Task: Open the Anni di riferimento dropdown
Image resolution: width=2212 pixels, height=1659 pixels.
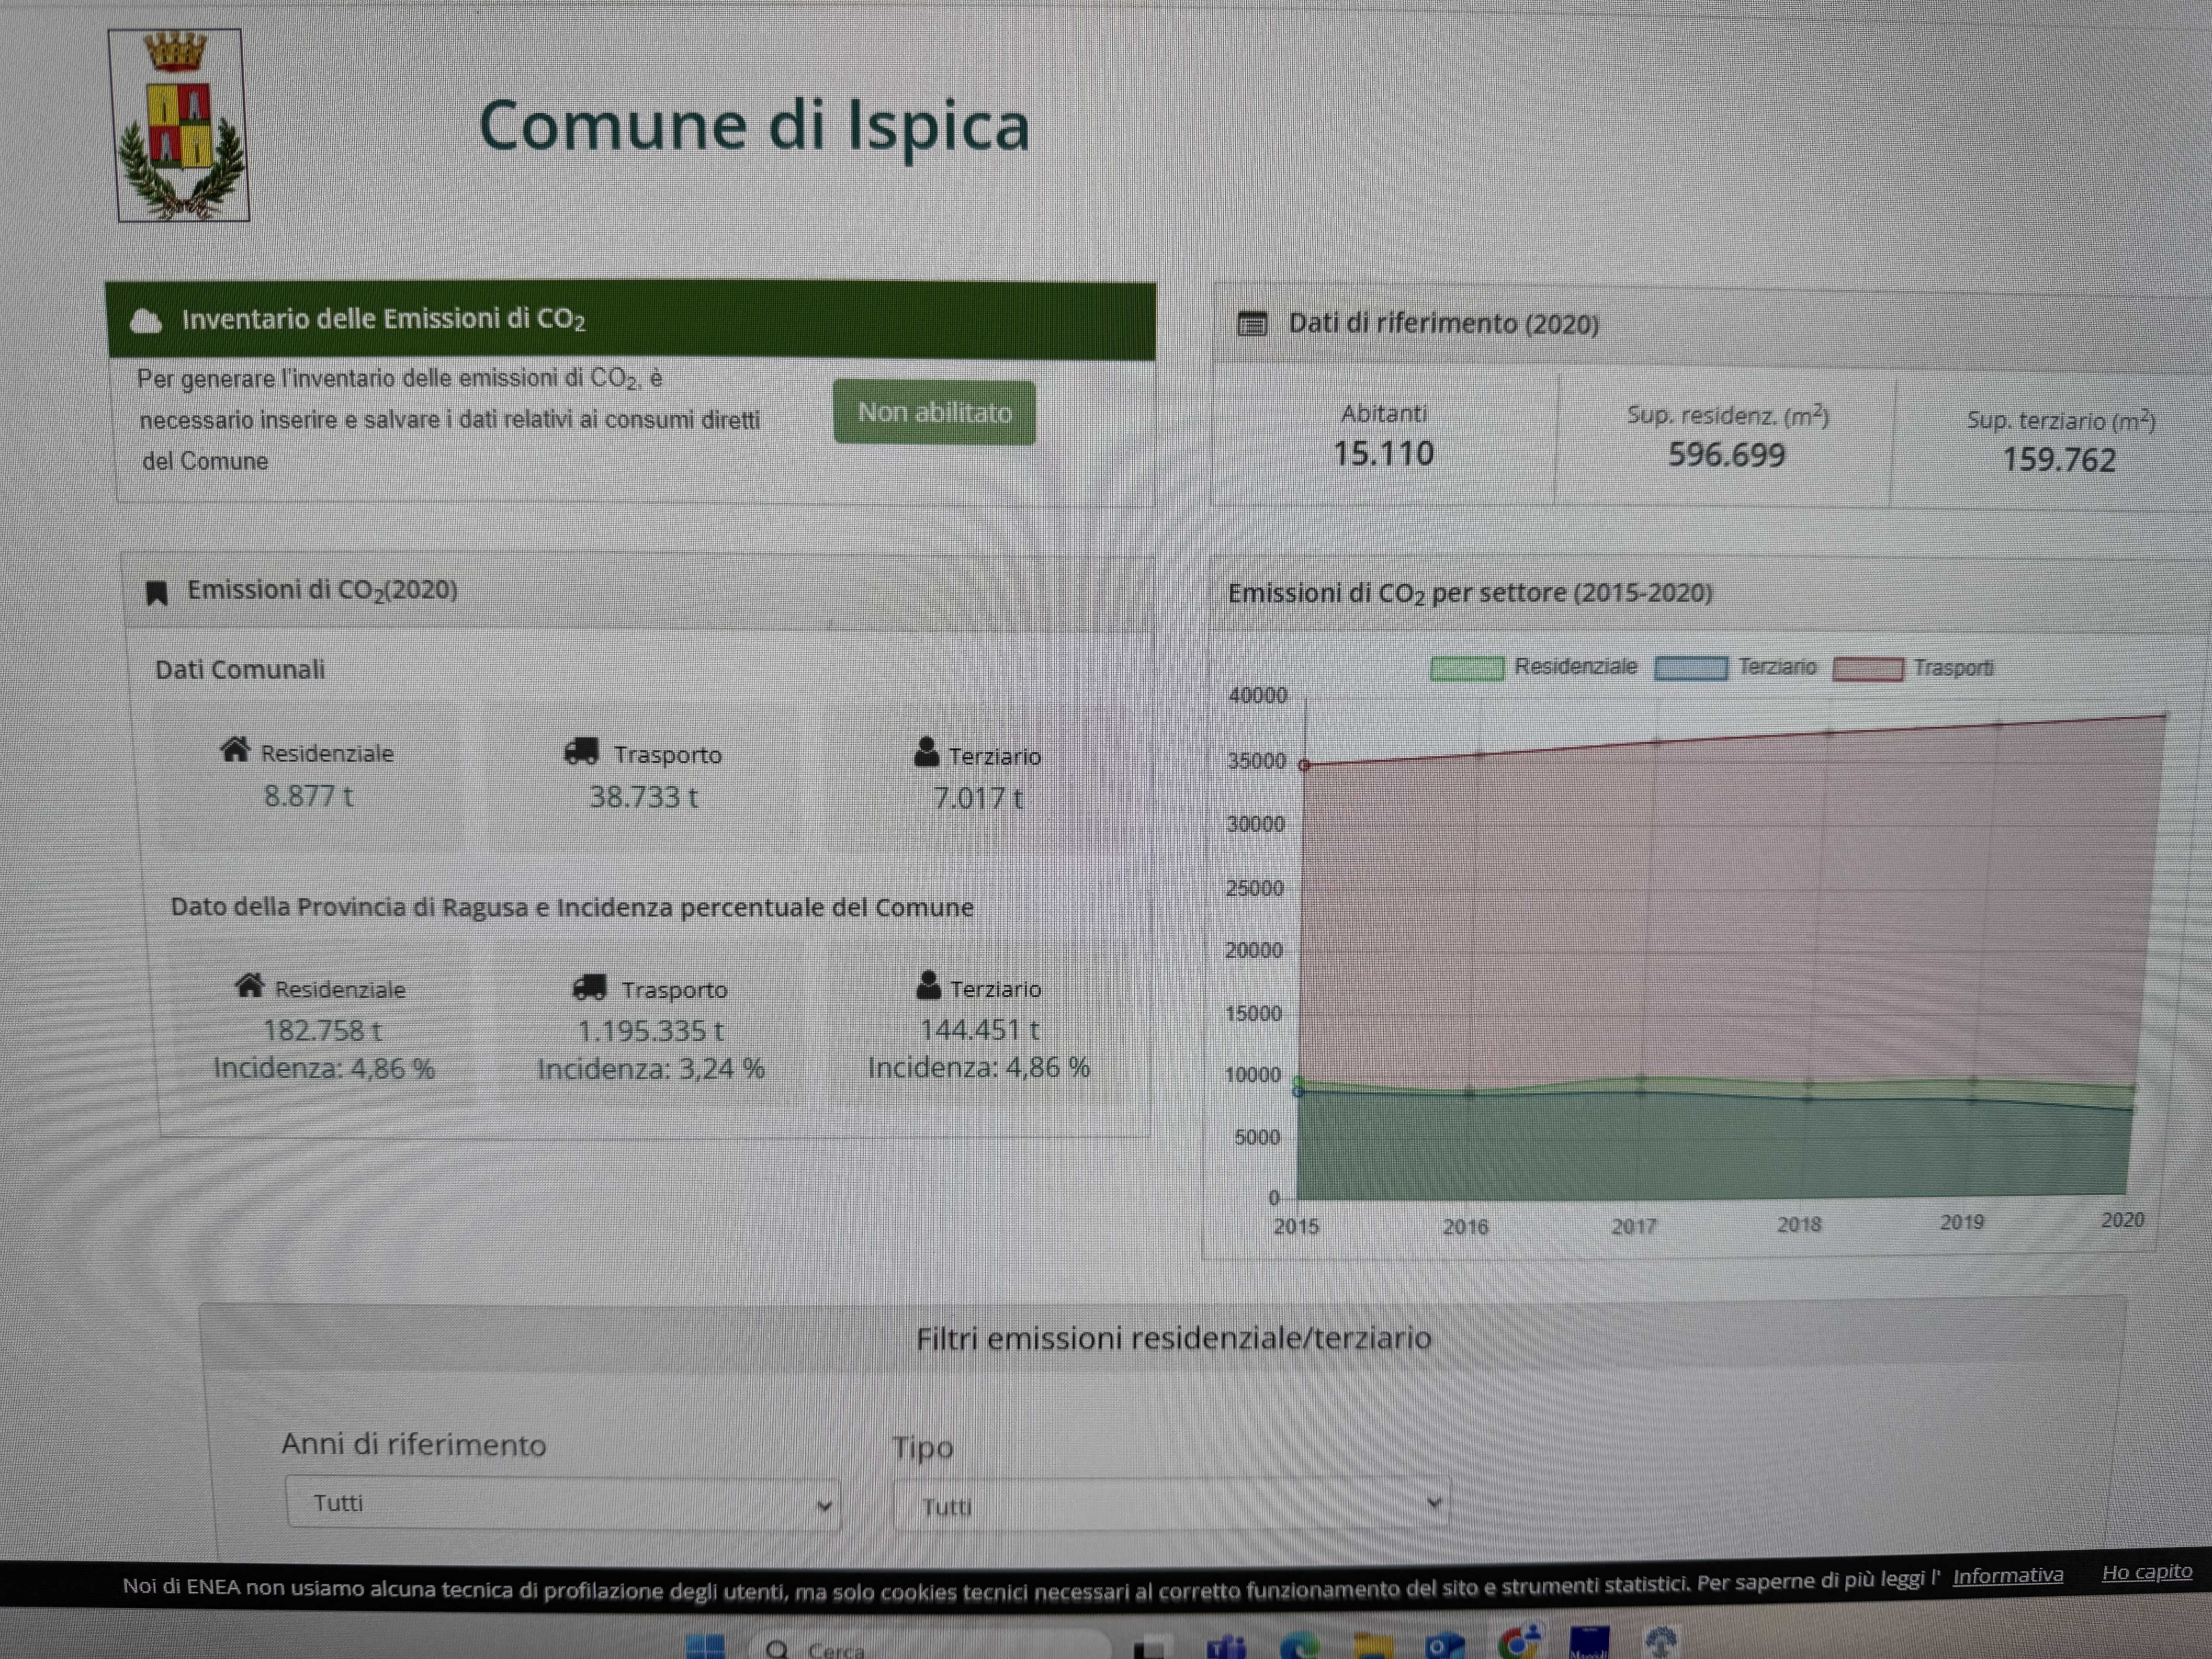Action: pos(563,1503)
